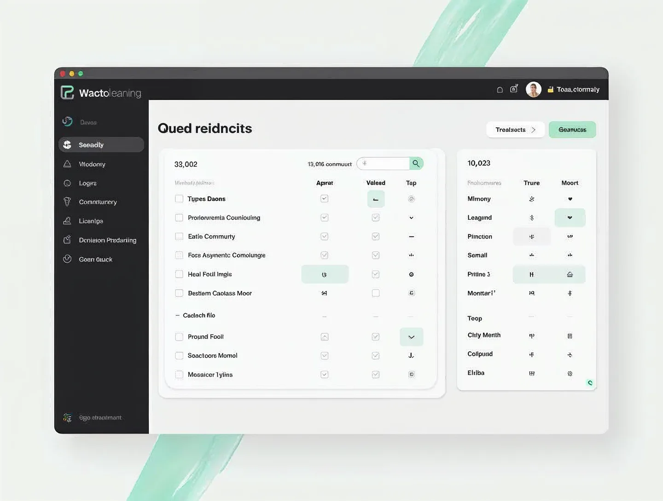
Task: Click the Trealsects button
Action: point(515,130)
